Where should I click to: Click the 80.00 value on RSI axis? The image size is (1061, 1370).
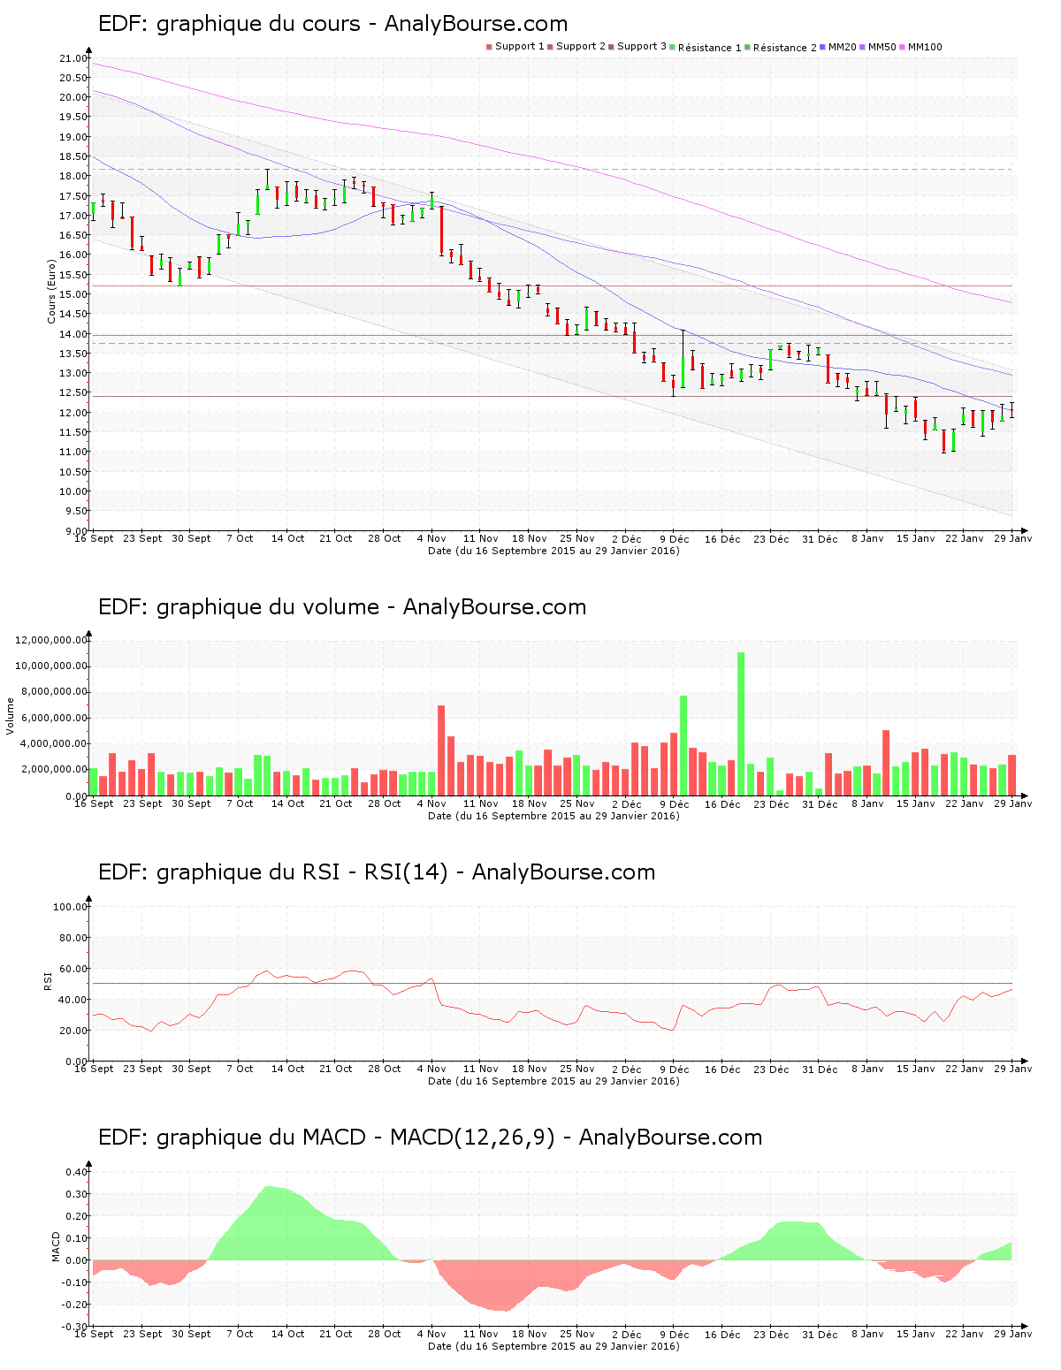click(73, 938)
